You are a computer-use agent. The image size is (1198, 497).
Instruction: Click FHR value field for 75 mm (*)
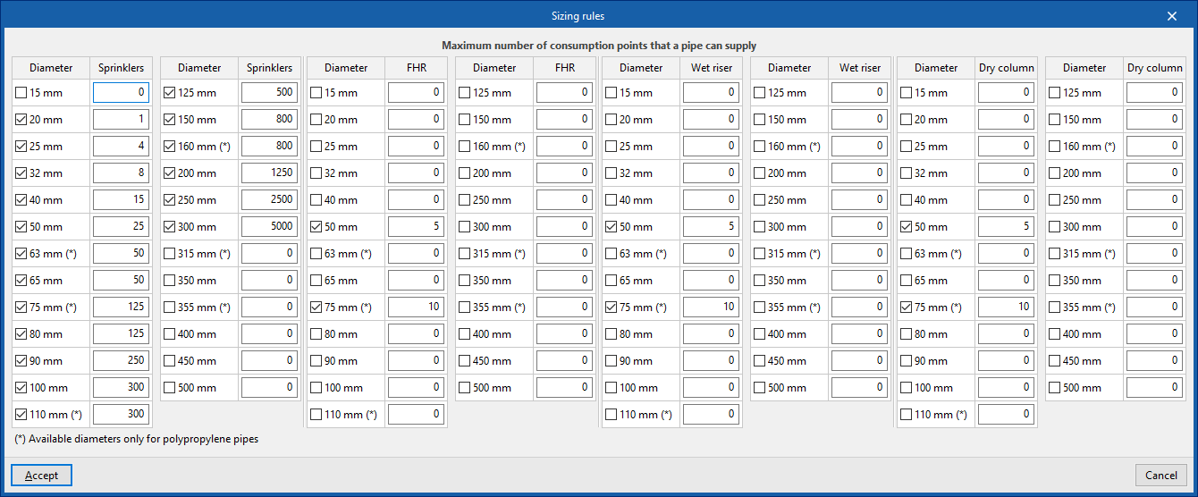[x=416, y=307]
